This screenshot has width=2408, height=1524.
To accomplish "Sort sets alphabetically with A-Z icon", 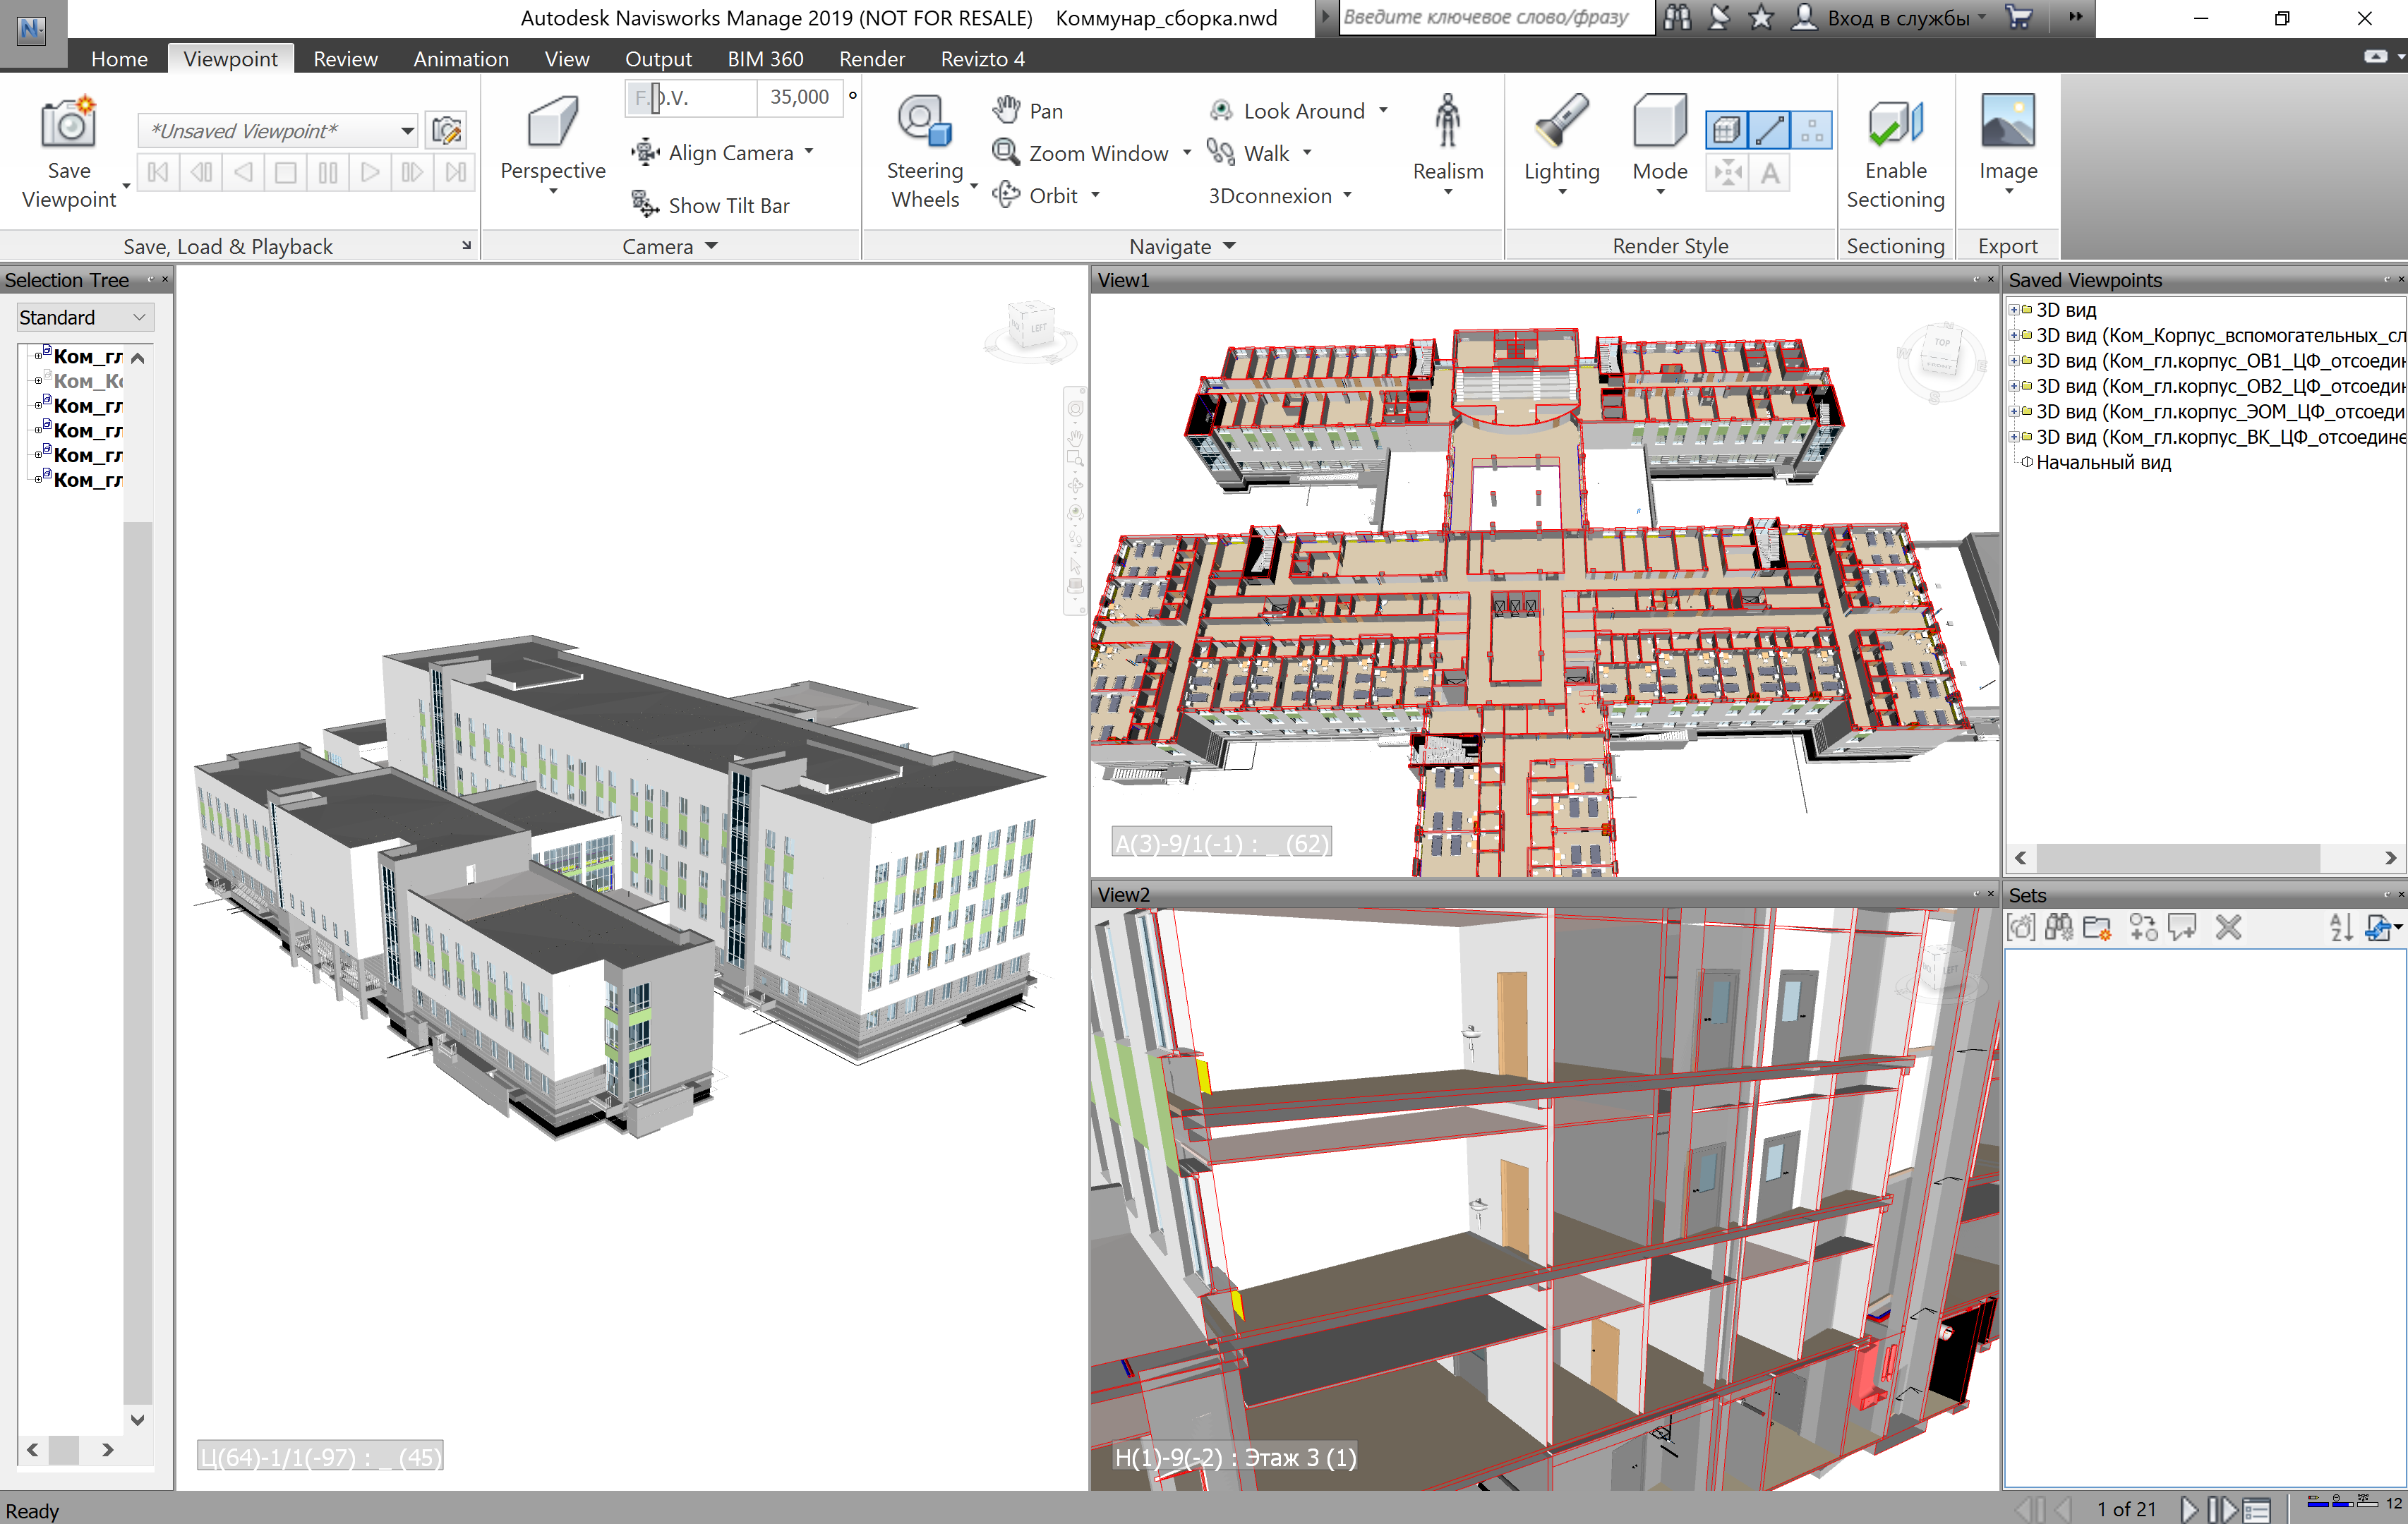I will point(2340,928).
